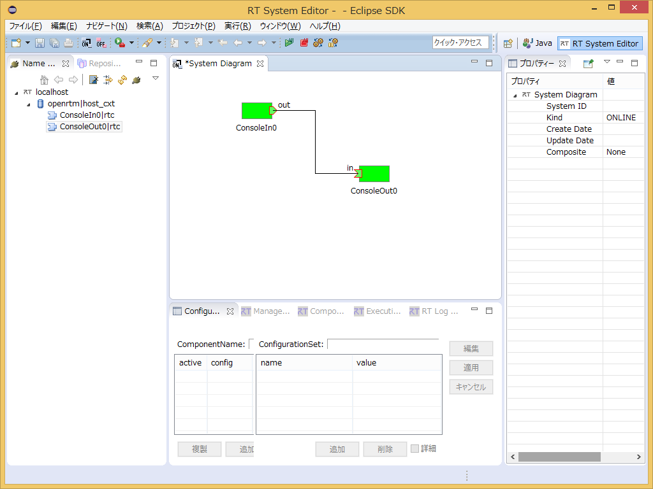Open the プロジェクト(P) menu

tap(194, 25)
